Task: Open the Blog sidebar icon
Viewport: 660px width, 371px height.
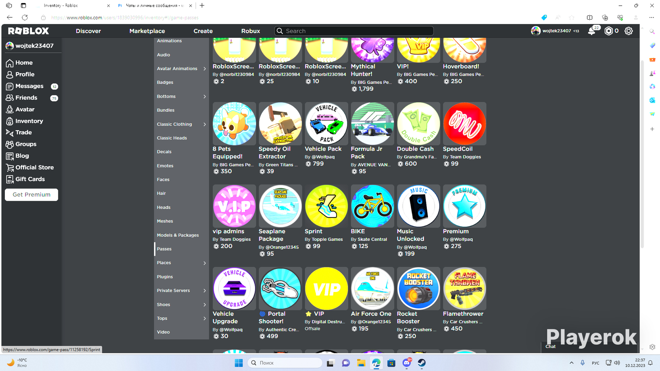Action: 10,156
